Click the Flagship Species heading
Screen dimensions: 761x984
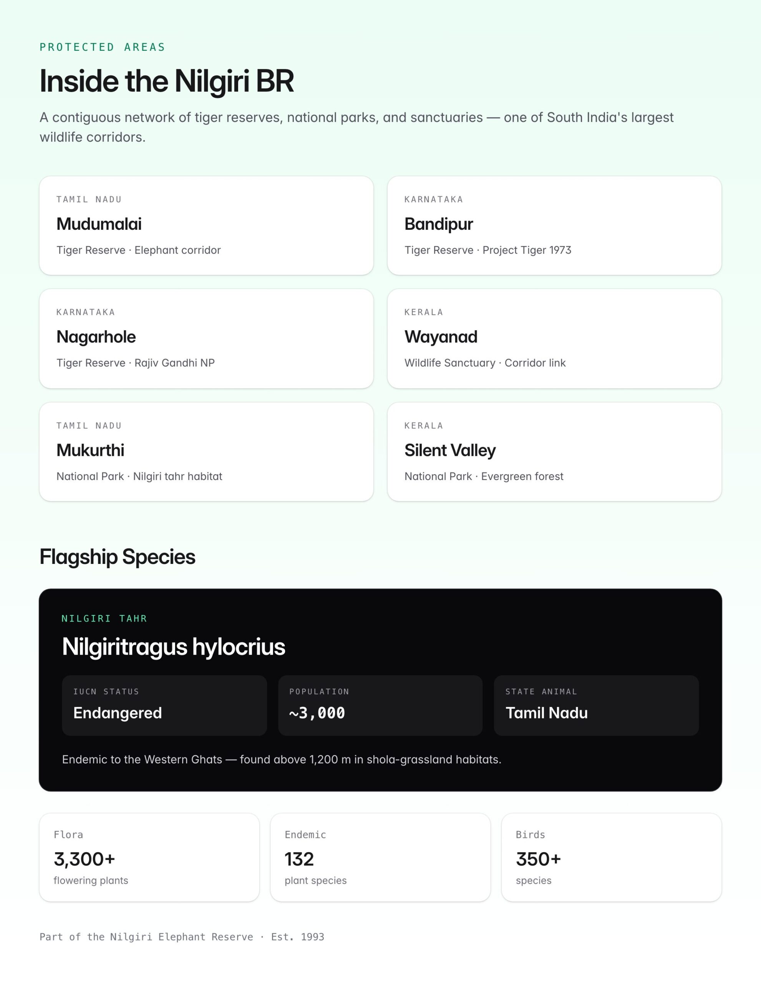point(118,557)
